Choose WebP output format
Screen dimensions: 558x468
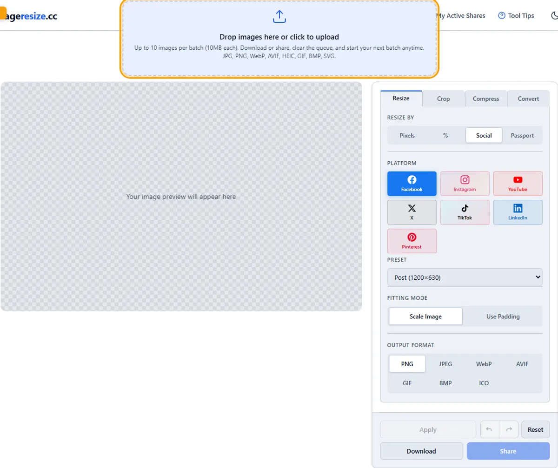tap(484, 364)
